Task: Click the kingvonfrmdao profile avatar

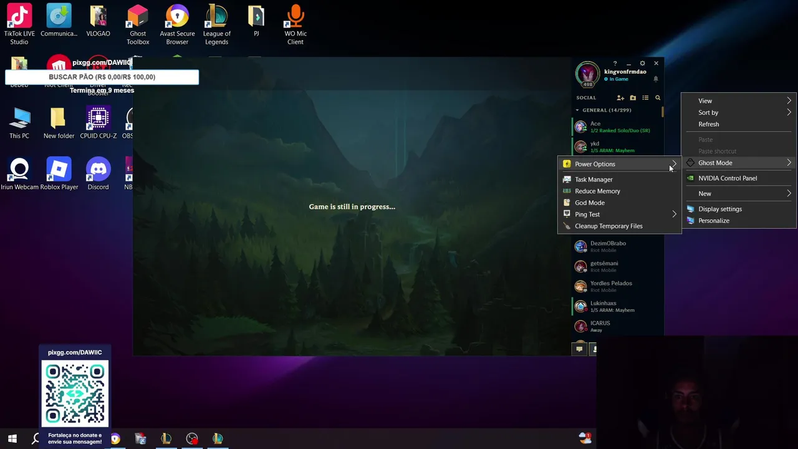Action: [587, 74]
